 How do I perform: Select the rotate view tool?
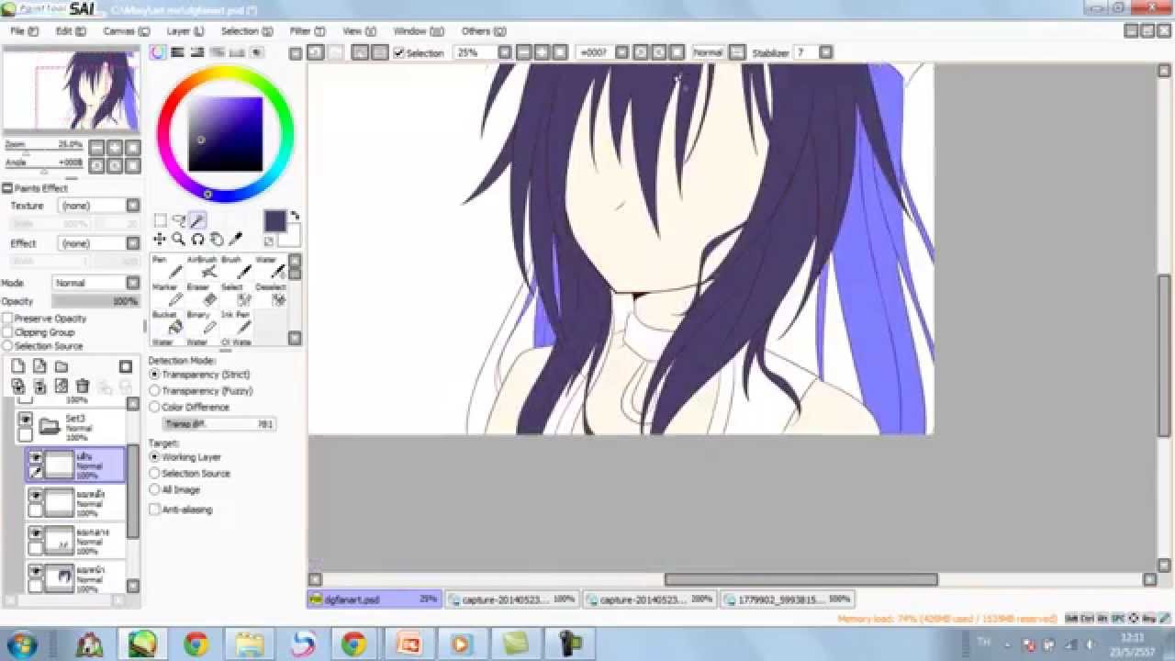(x=198, y=240)
